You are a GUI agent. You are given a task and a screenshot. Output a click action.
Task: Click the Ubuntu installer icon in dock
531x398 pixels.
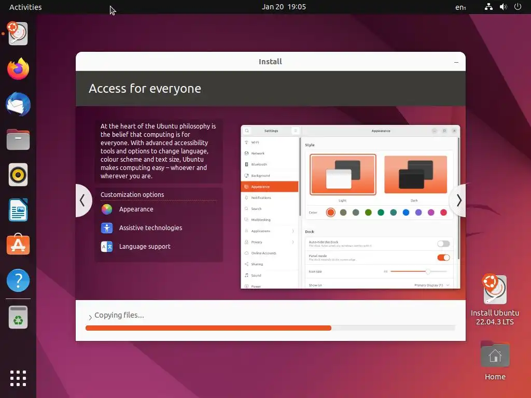coord(18,34)
